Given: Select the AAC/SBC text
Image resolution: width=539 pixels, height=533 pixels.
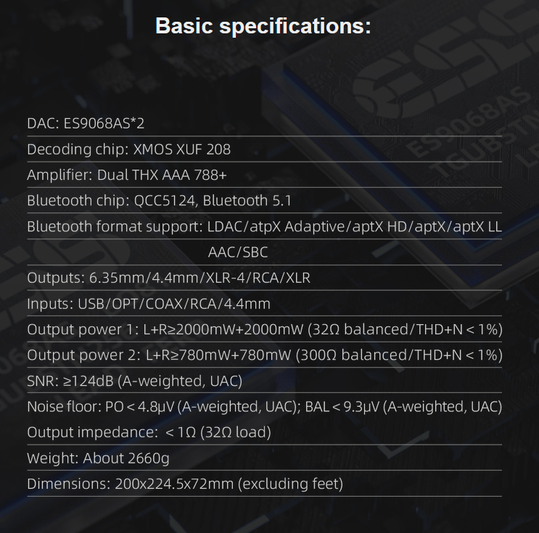Looking at the screenshot, I should 238,252.
